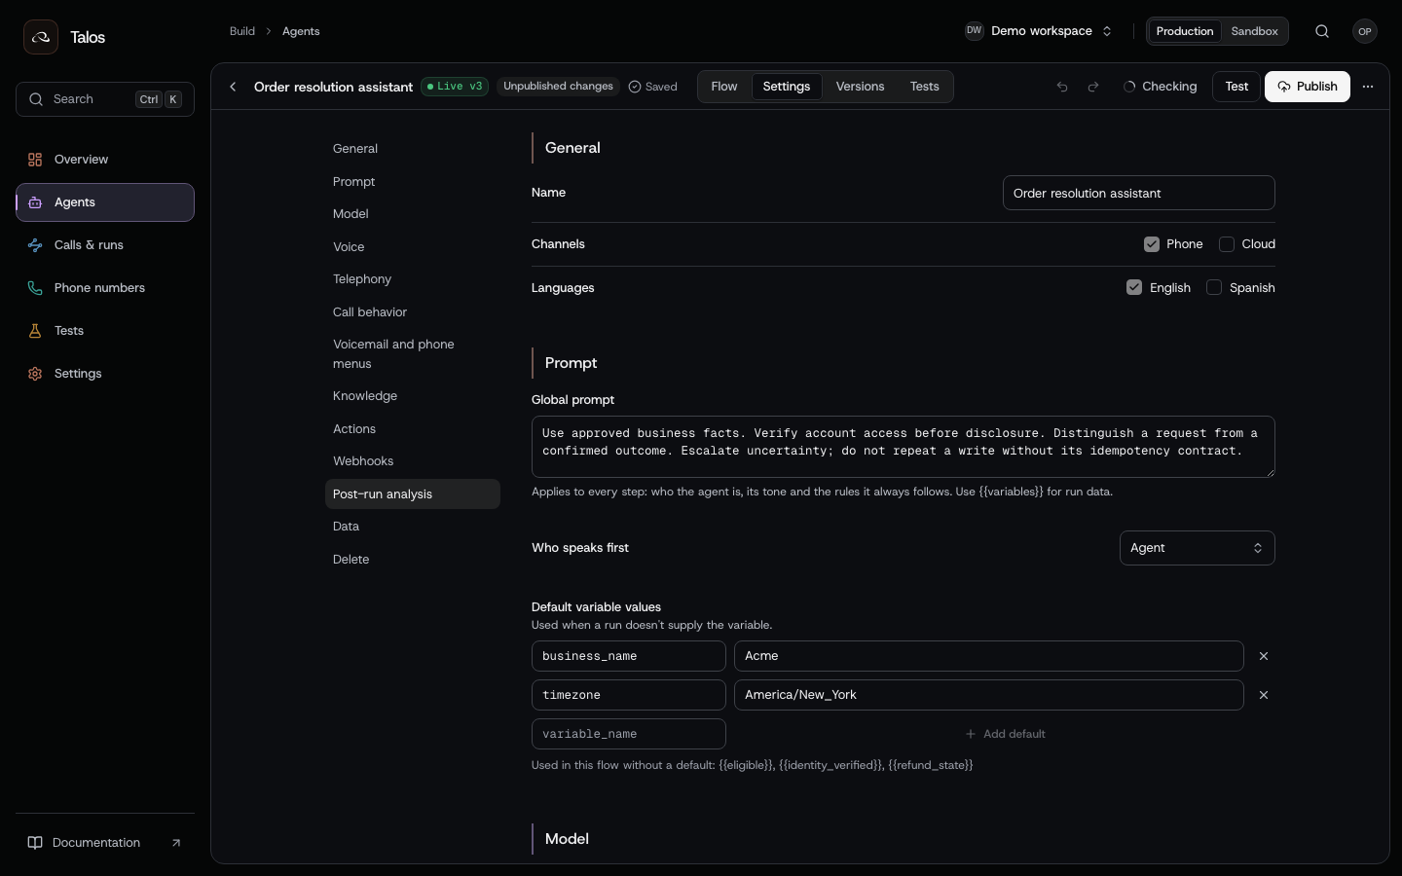Open the Tests tab in agent header
1402x876 pixels.
(924, 87)
